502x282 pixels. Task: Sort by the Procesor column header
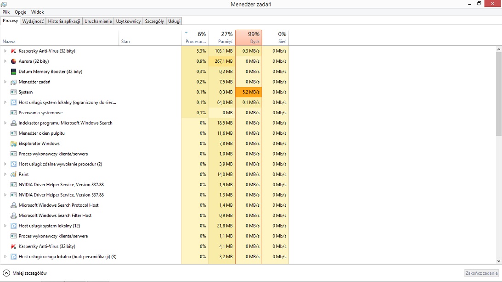point(195,38)
